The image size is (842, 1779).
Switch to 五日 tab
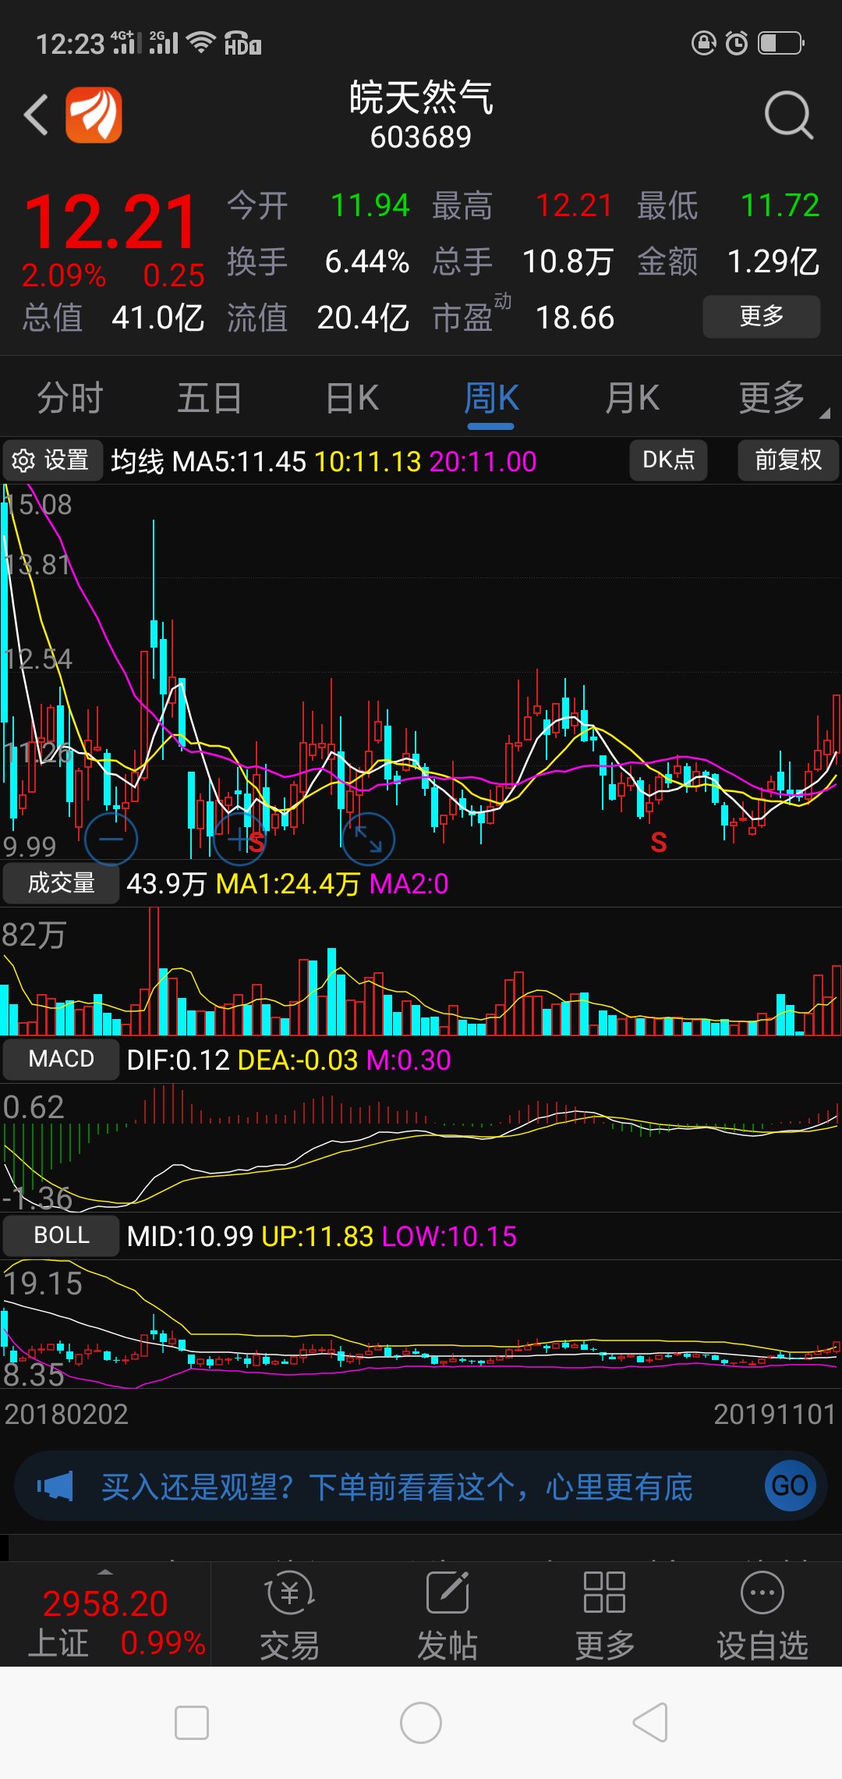point(210,398)
